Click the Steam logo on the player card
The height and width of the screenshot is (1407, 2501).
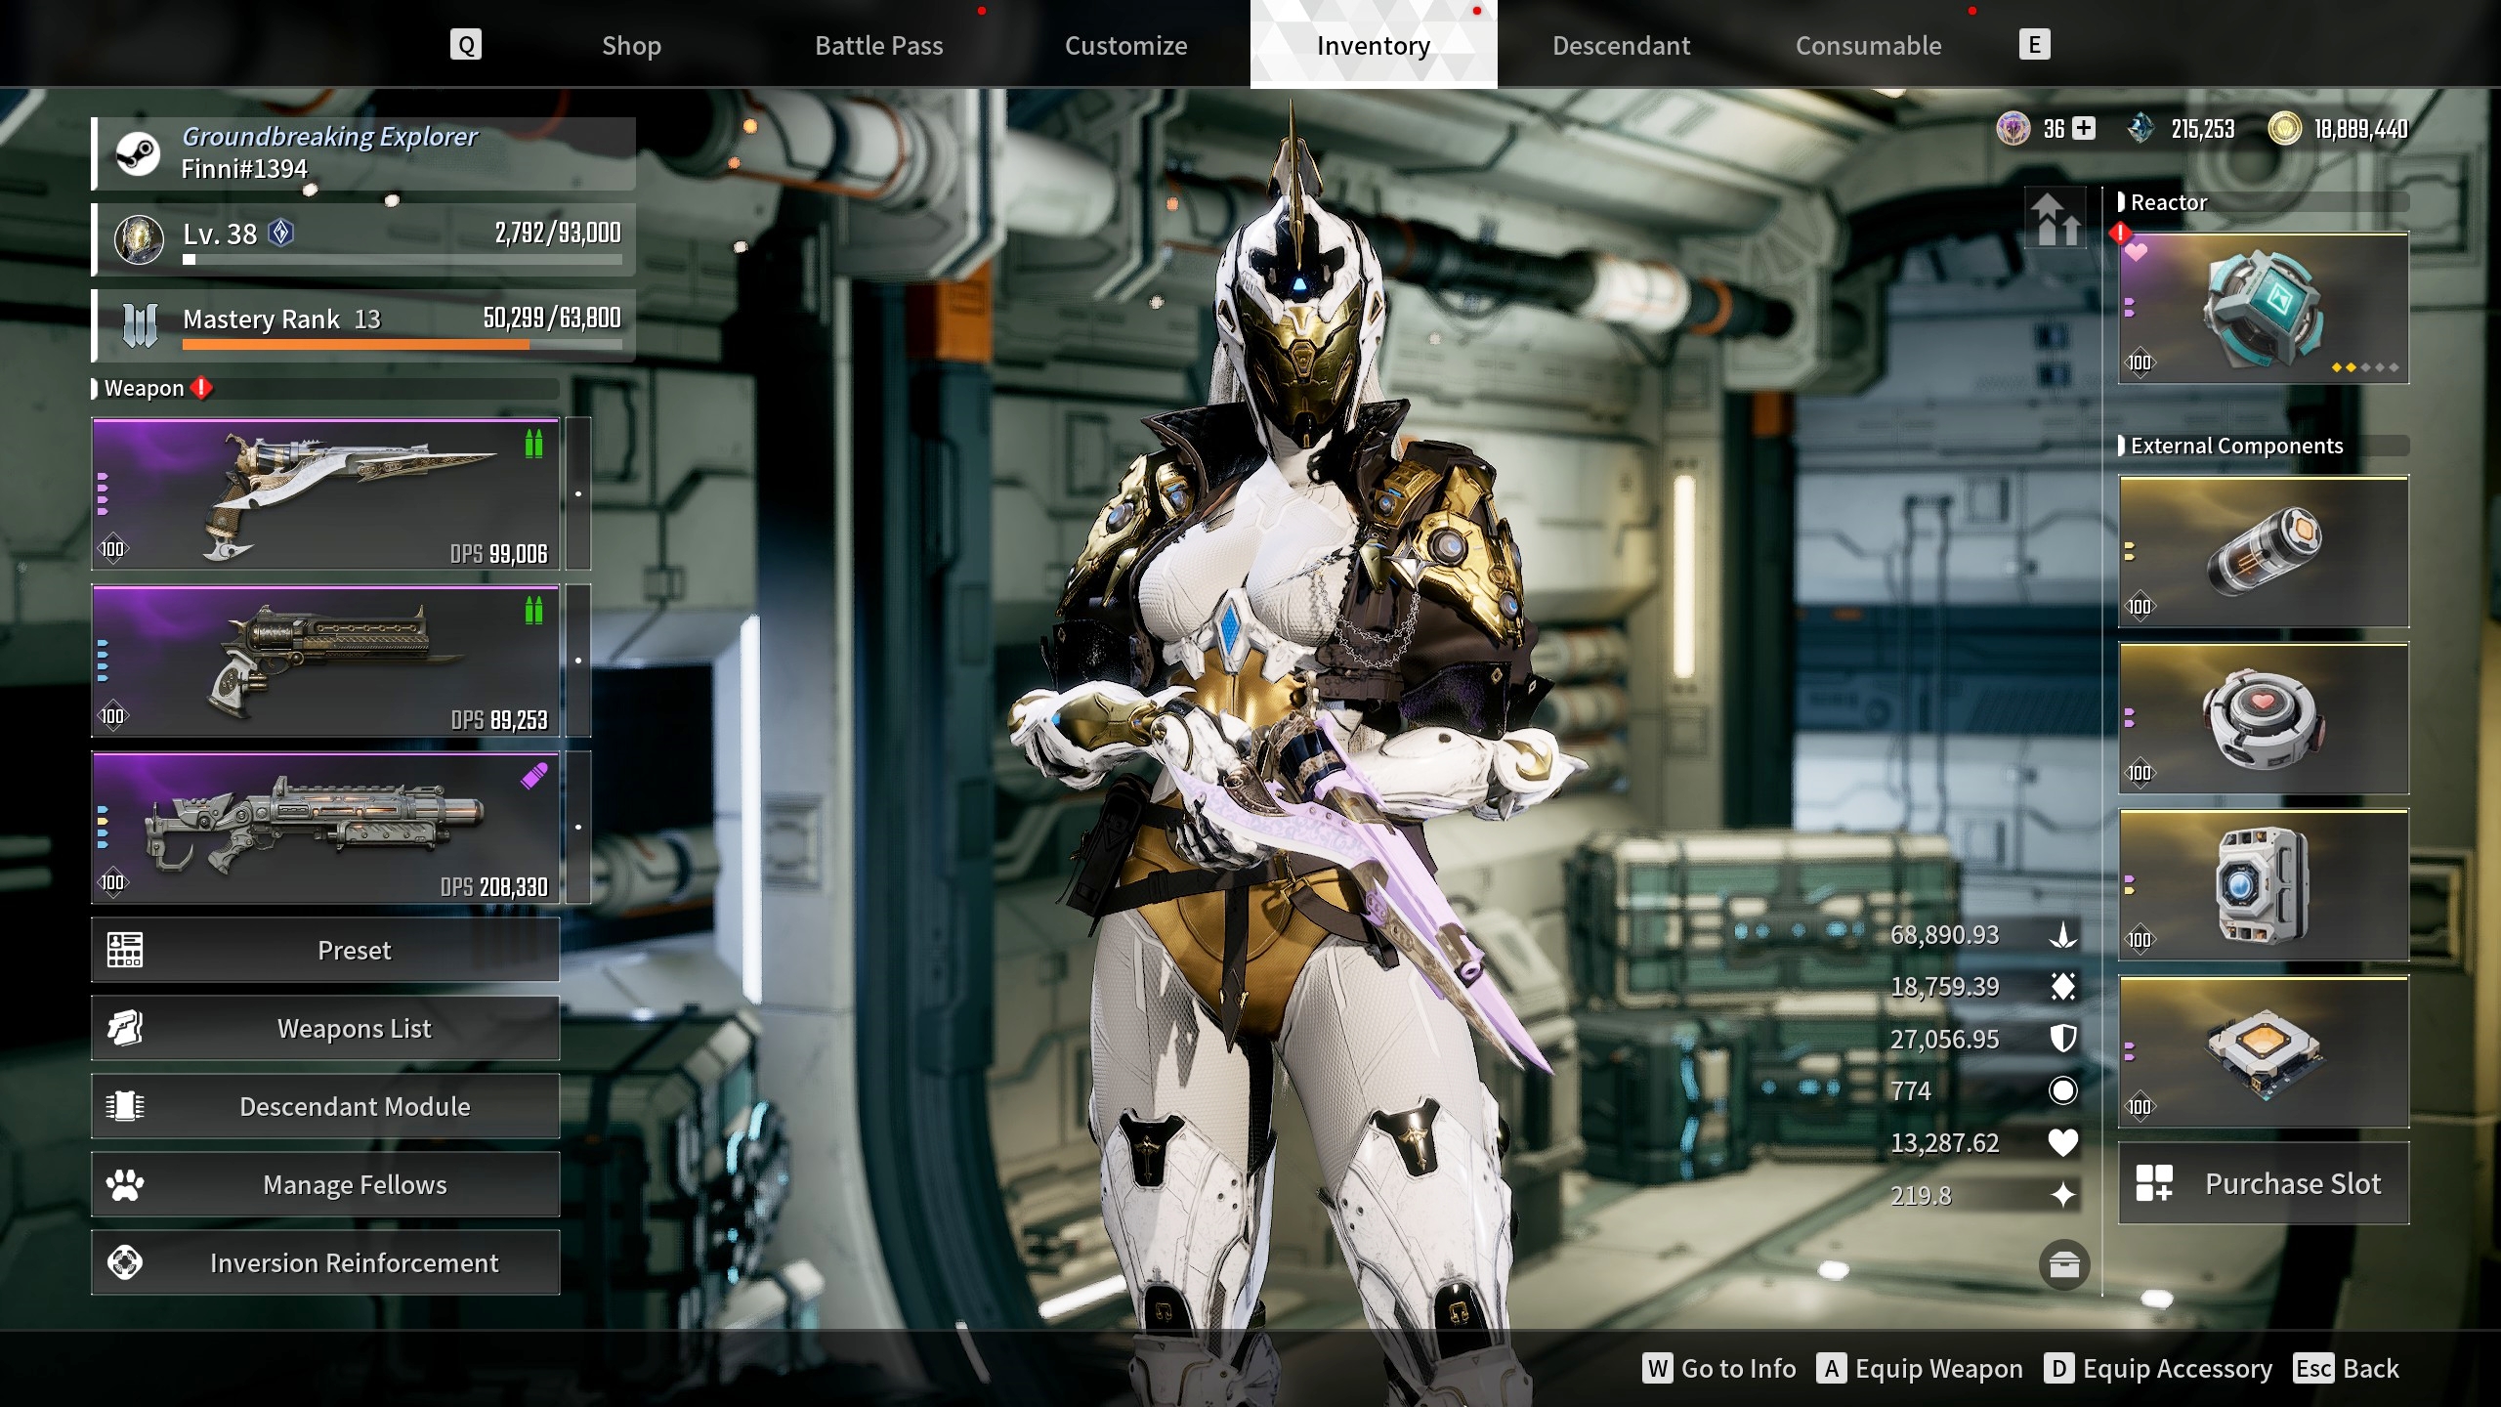pyautogui.click(x=138, y=153)
